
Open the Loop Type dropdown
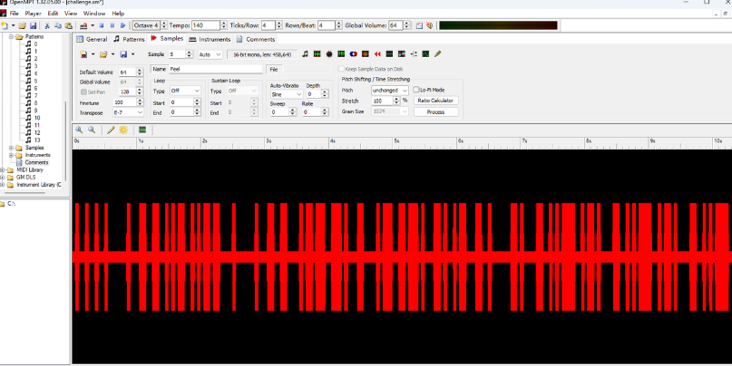coord(185,91)
